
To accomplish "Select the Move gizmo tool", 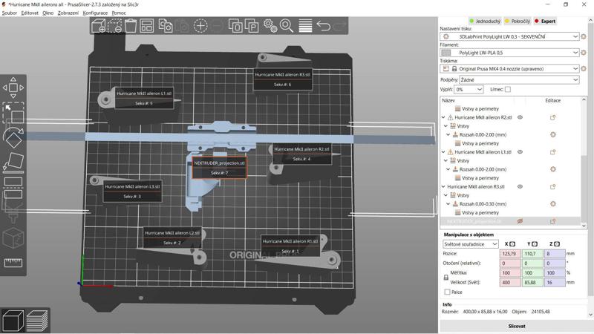I will (x=13, y=88).
